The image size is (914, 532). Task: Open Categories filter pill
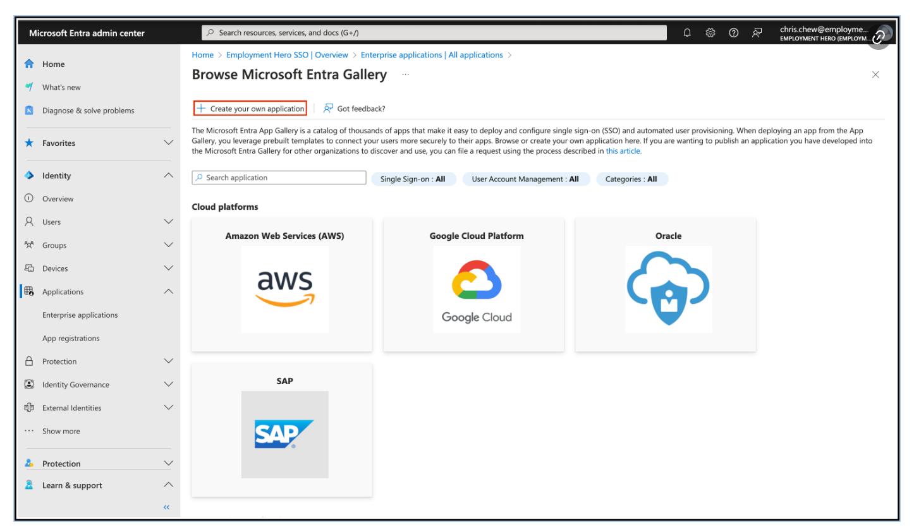[x=631, y=179]
